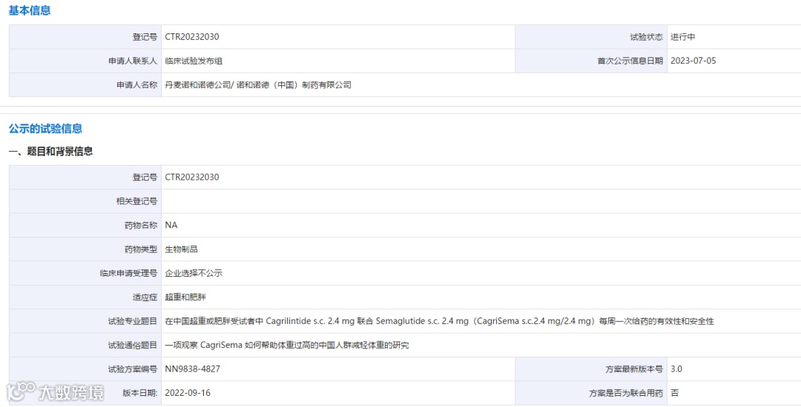Click the 公示的试验信息 section heading
Image resolution: width=801 pixels, height=407 pixels.
point(45,129)
